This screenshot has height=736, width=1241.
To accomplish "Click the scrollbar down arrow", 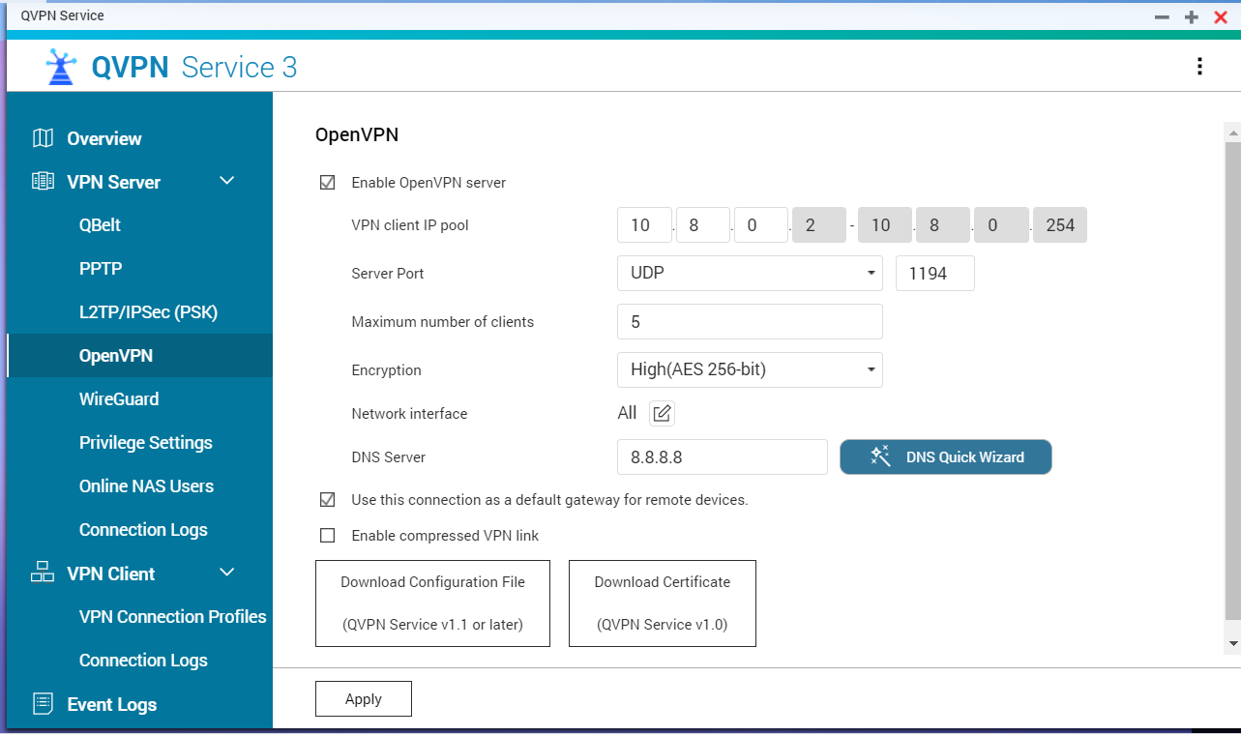I will pos(1232,643).
